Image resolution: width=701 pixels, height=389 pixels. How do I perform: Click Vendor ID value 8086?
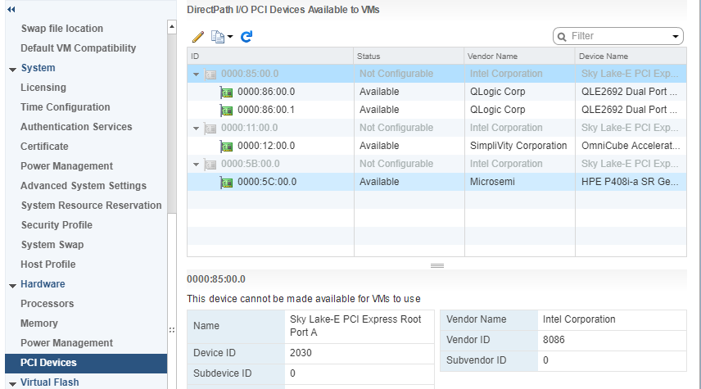point(554,340)
